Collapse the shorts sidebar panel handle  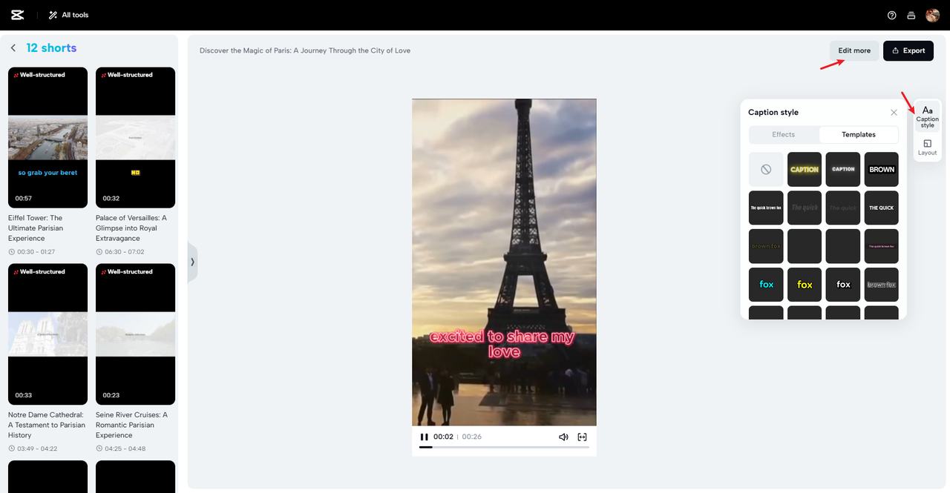pos(192,262)
